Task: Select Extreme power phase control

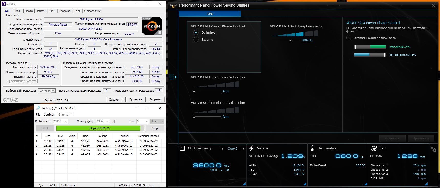Action: point(196,40)
